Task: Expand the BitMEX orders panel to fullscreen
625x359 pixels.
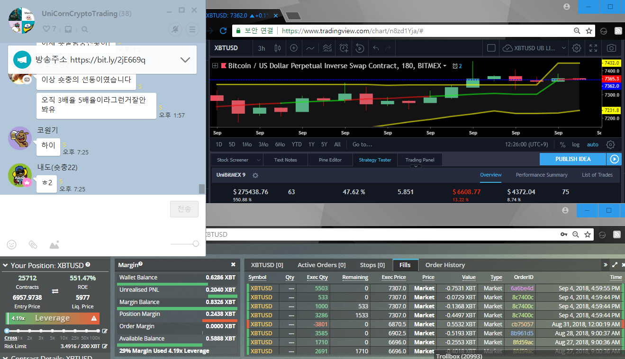Action: 615,265
